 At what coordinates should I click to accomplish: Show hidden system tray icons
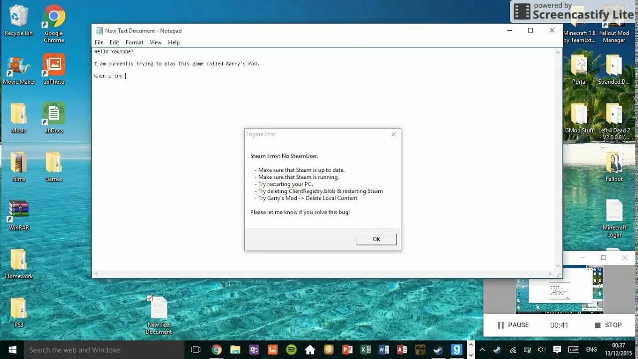(482, 350)
